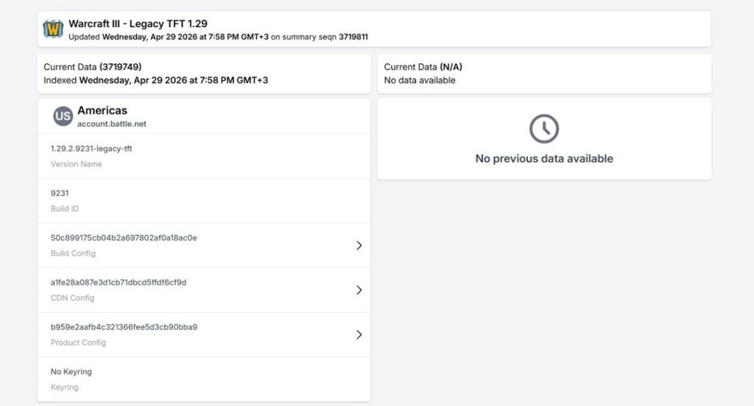Click the Current Data (N/A) header
The height and width of the screenshot is (406, 754).
point(423,67)
